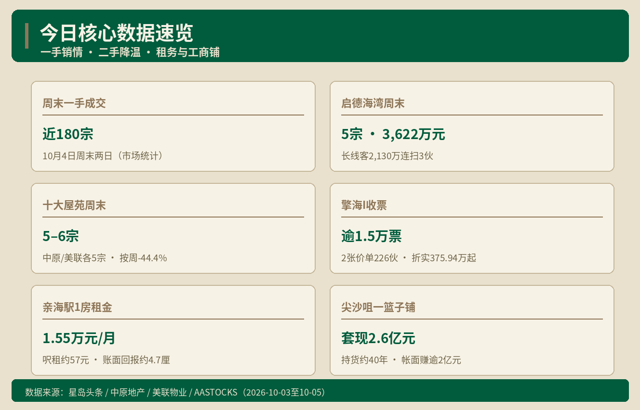Viewport: 640px width, 410px height.
Task: Click the title "今日核心数据速览"
Action: tap(117, 33)
